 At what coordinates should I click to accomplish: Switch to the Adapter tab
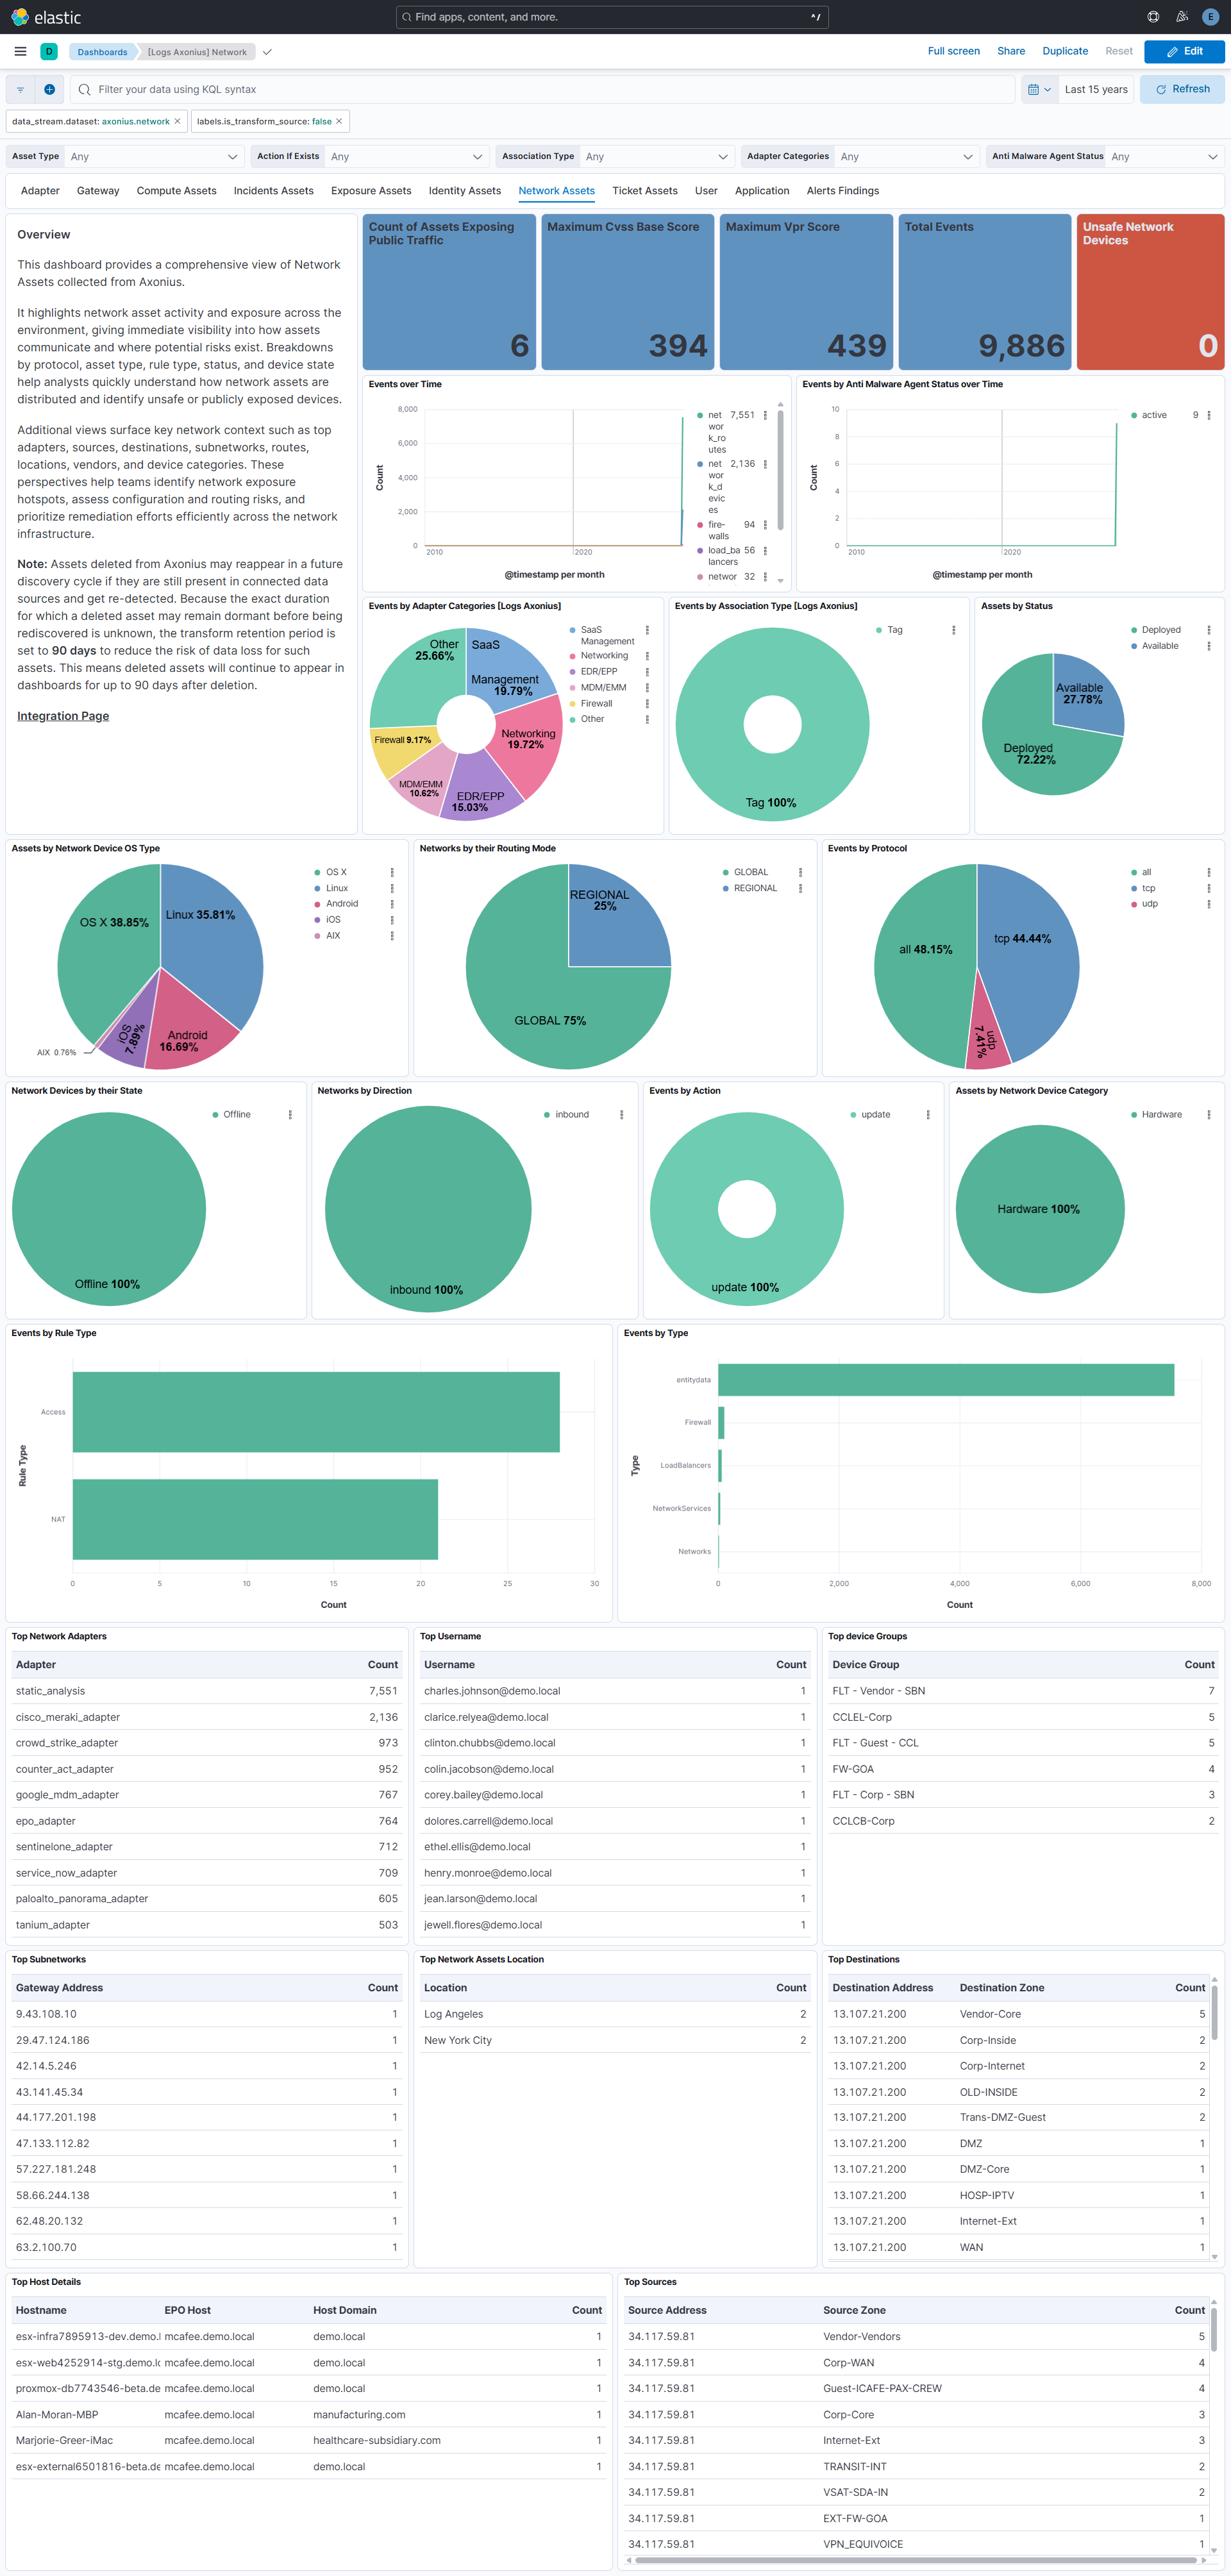pyautogui.click(x=40, y=191)
